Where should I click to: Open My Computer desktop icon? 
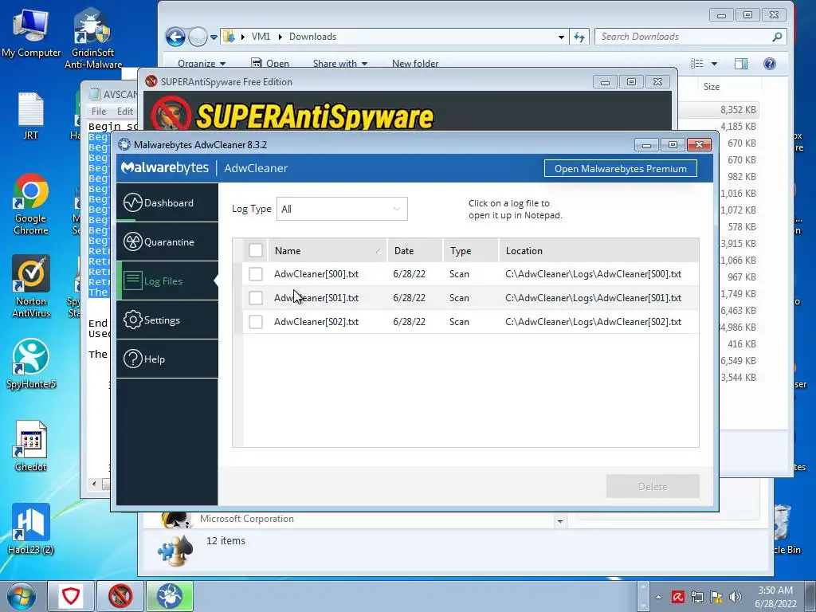tap(31, 33)
